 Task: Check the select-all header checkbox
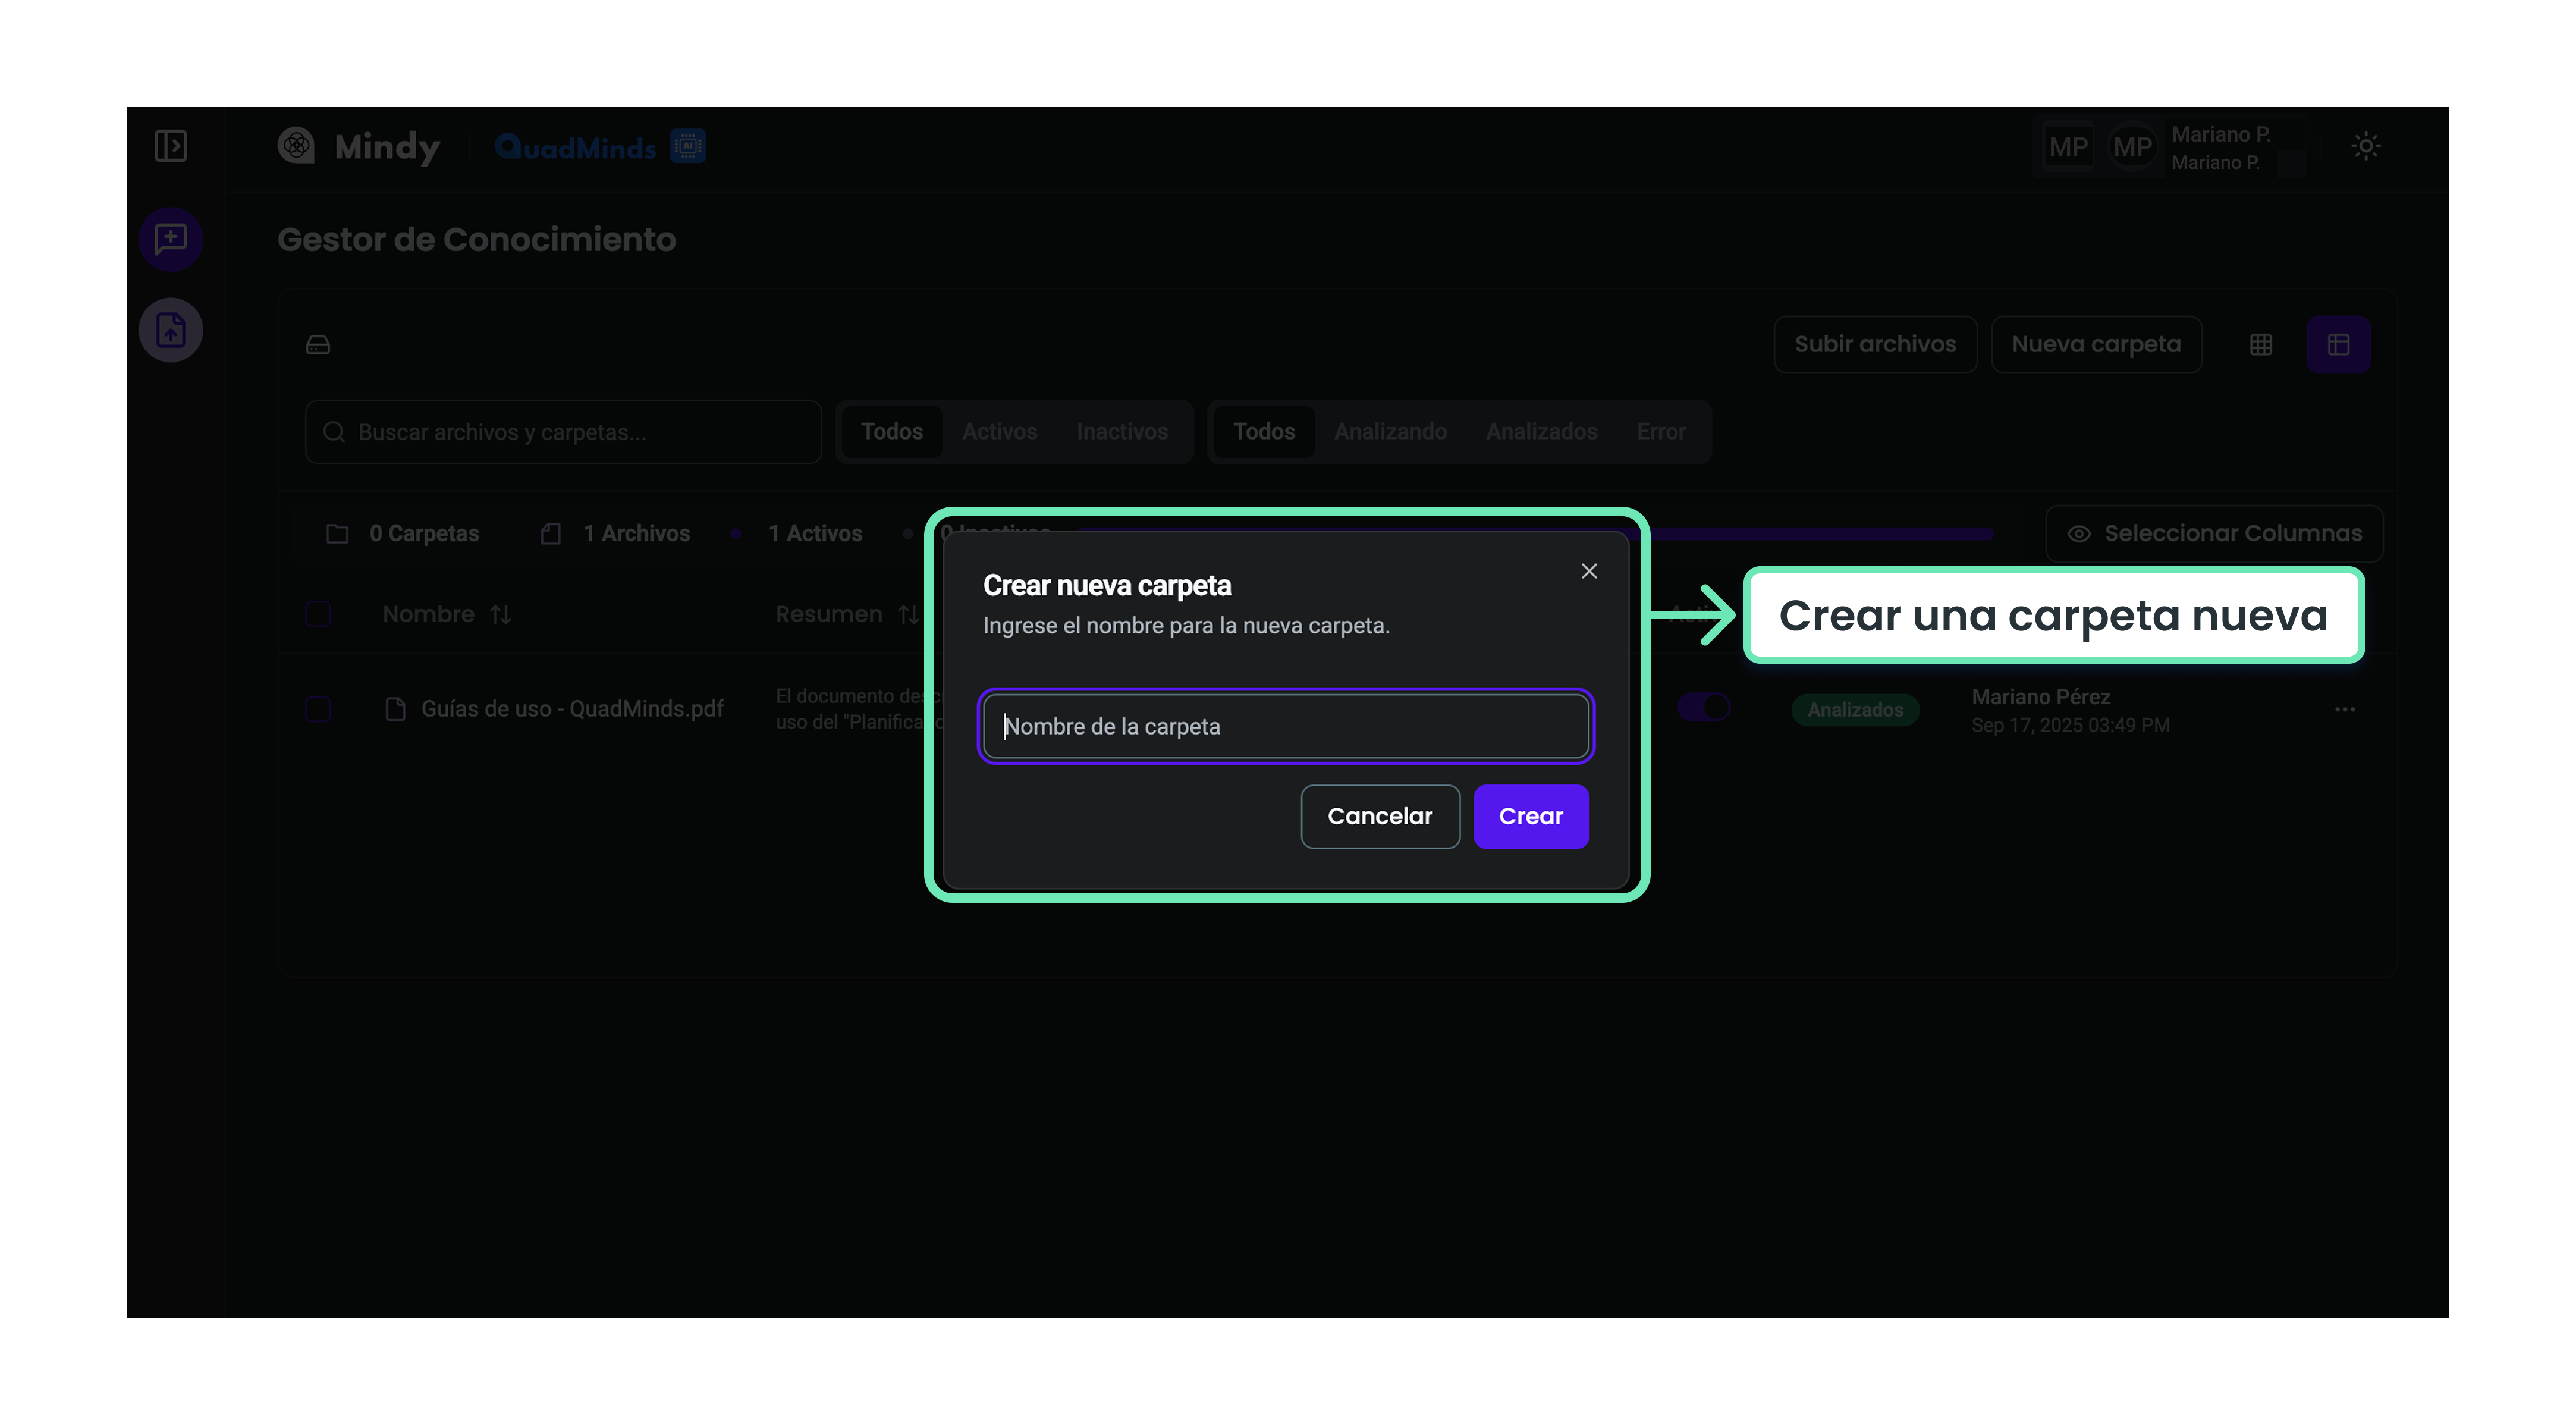pos(318,614)
